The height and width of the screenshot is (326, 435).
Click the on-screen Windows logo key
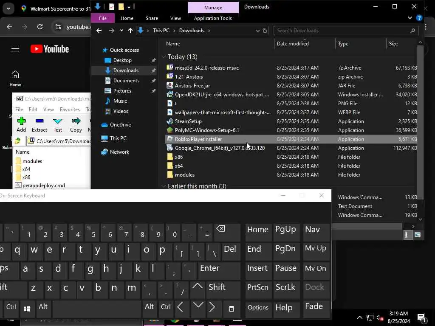(27, 309)
